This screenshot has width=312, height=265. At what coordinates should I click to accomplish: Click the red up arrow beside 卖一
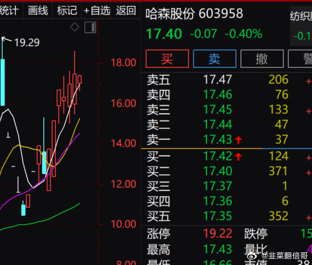pyautogui.click(x=238, y=140)
